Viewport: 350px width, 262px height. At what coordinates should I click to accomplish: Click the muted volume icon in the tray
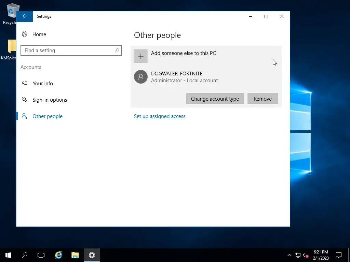point(306,255)
